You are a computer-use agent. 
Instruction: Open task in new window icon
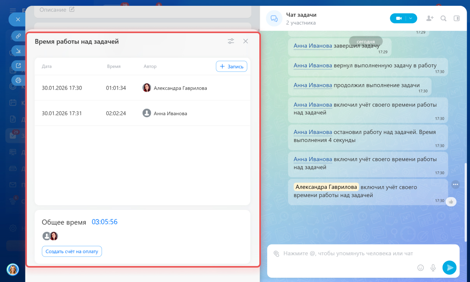click(x=18, y=66)
